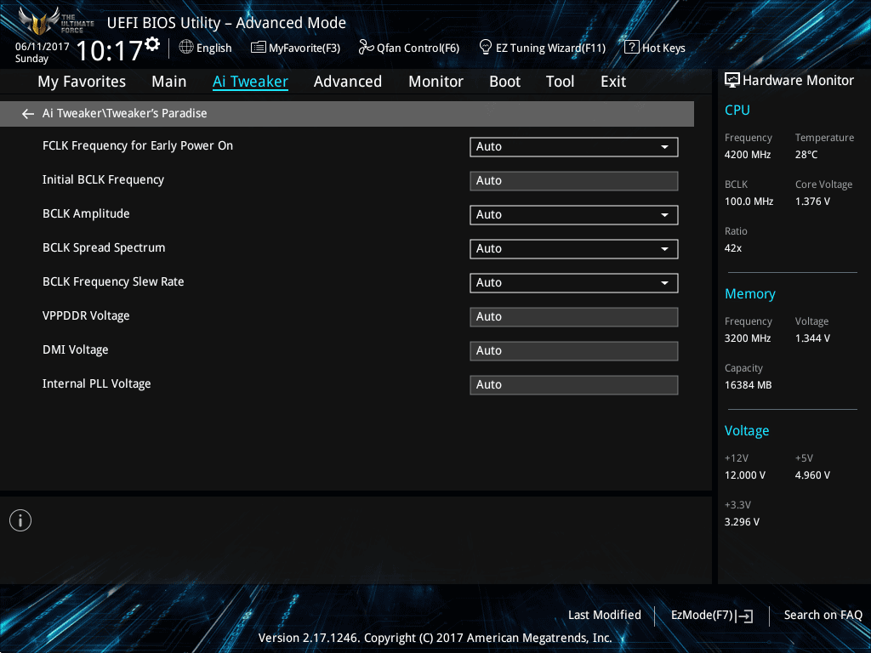Open the Monitor tab

[435, 82]
